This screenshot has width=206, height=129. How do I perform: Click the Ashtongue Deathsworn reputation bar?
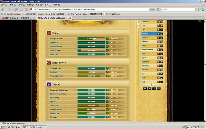coord(91,90)
